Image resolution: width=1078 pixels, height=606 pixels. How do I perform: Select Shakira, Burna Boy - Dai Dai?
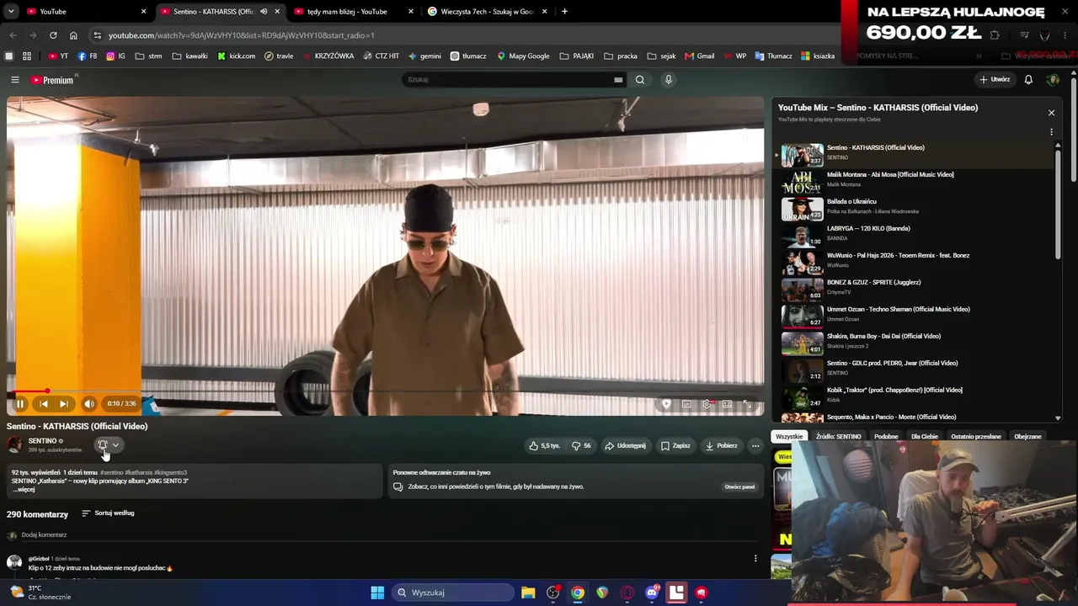(x=915, y=343)
